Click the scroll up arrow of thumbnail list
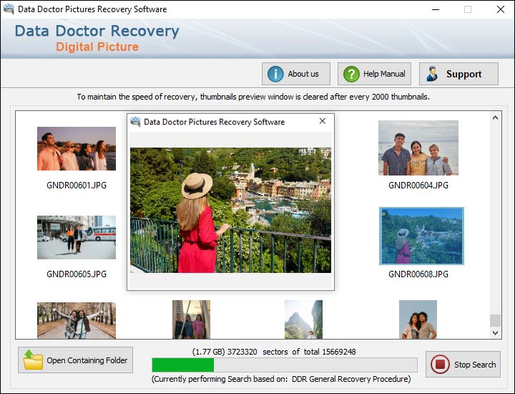 coord(495,117)
